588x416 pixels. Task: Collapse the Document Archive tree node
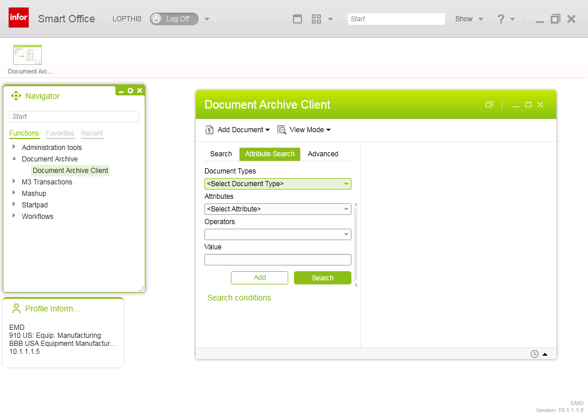(14, 159)
